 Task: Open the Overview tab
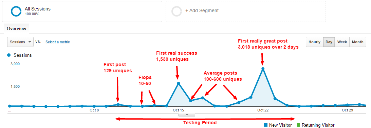pyautogui.click(x=17, y=28)
